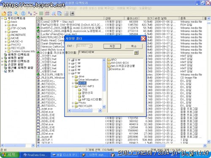This screenshot has height=158, width=211.
Task: Click the 폴더이름 path input field
Action: click(x=106, y=52)
